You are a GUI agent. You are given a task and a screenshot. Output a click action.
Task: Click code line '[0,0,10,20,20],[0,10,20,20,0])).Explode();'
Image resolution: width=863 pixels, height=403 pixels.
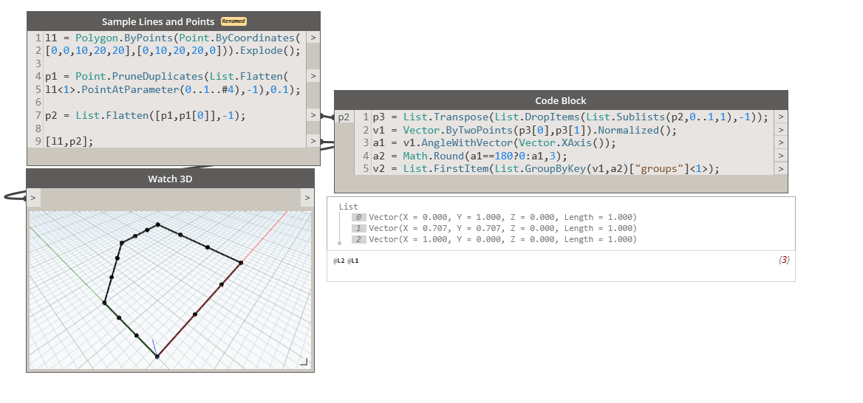click(x=173, y=51)
